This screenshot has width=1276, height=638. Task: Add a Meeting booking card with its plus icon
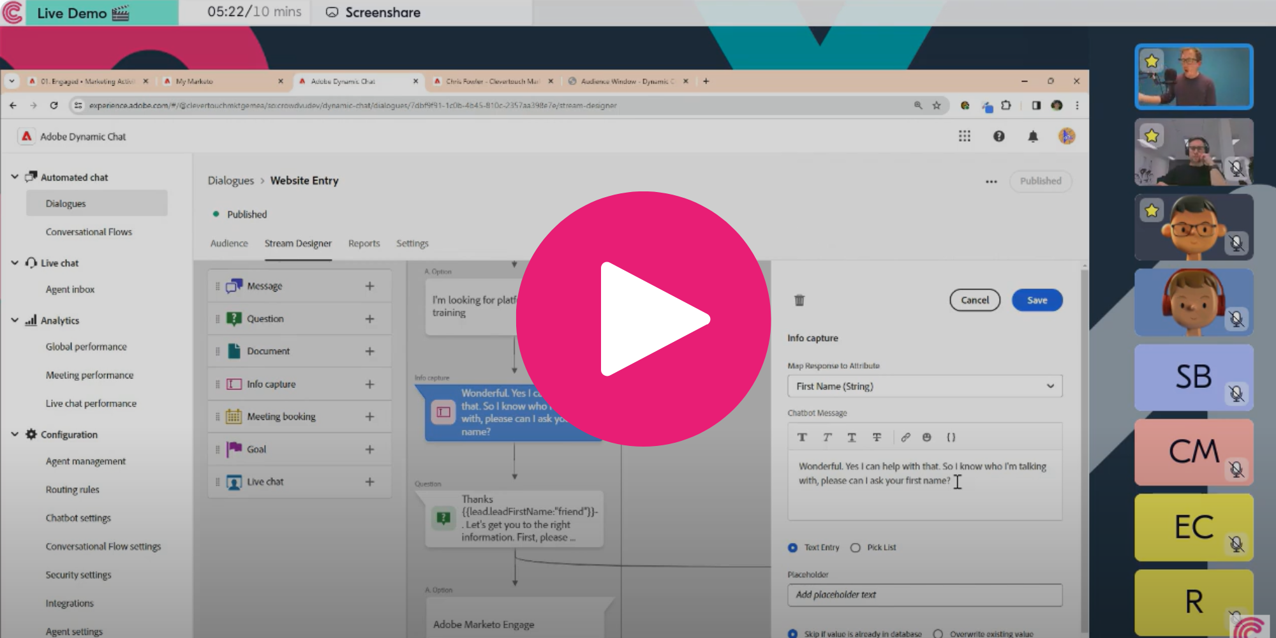point(369,416)
